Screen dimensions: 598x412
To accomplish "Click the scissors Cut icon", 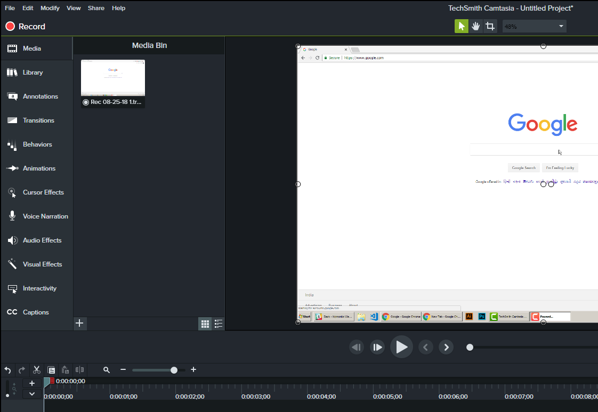I will (37, 369).
